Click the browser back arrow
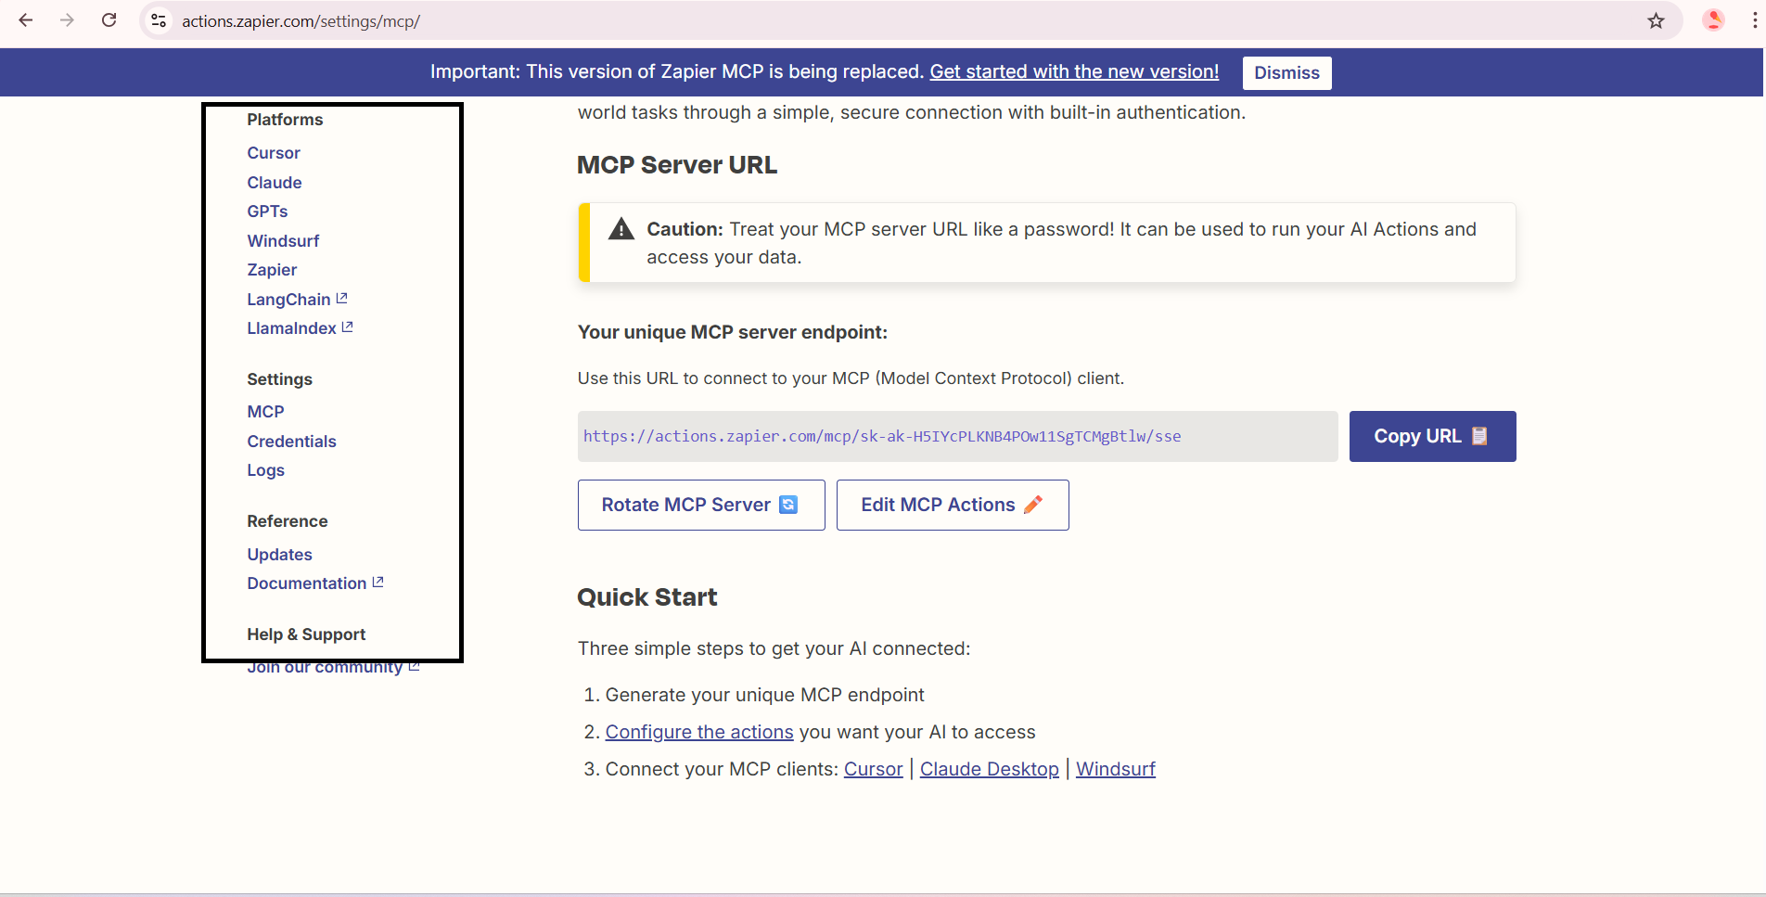Screen dimensions: 1766x897 point(26,20)
